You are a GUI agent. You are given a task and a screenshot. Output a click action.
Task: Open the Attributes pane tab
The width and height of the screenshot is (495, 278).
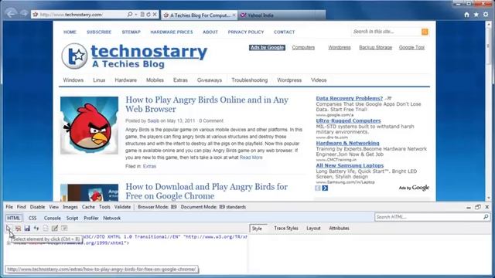click(x=339, y=229)
